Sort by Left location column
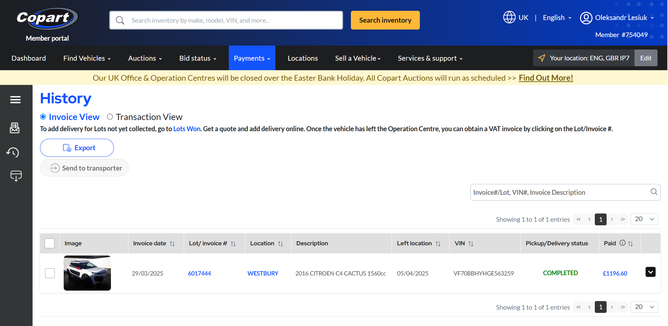 pos(438,244)
